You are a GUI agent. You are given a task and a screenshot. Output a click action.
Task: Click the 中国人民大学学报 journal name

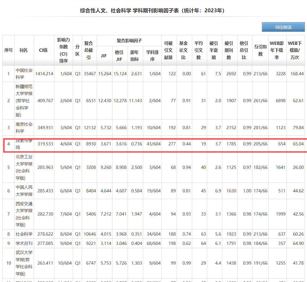tap(24, 191)
